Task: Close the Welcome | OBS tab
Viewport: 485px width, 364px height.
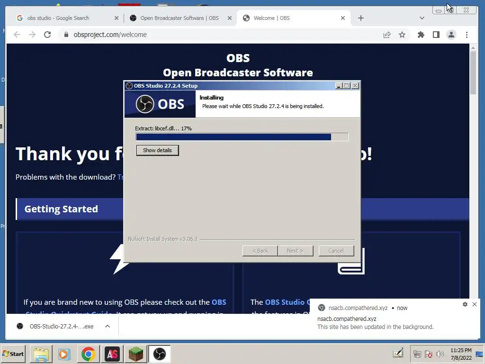Action: coord(343,18)
